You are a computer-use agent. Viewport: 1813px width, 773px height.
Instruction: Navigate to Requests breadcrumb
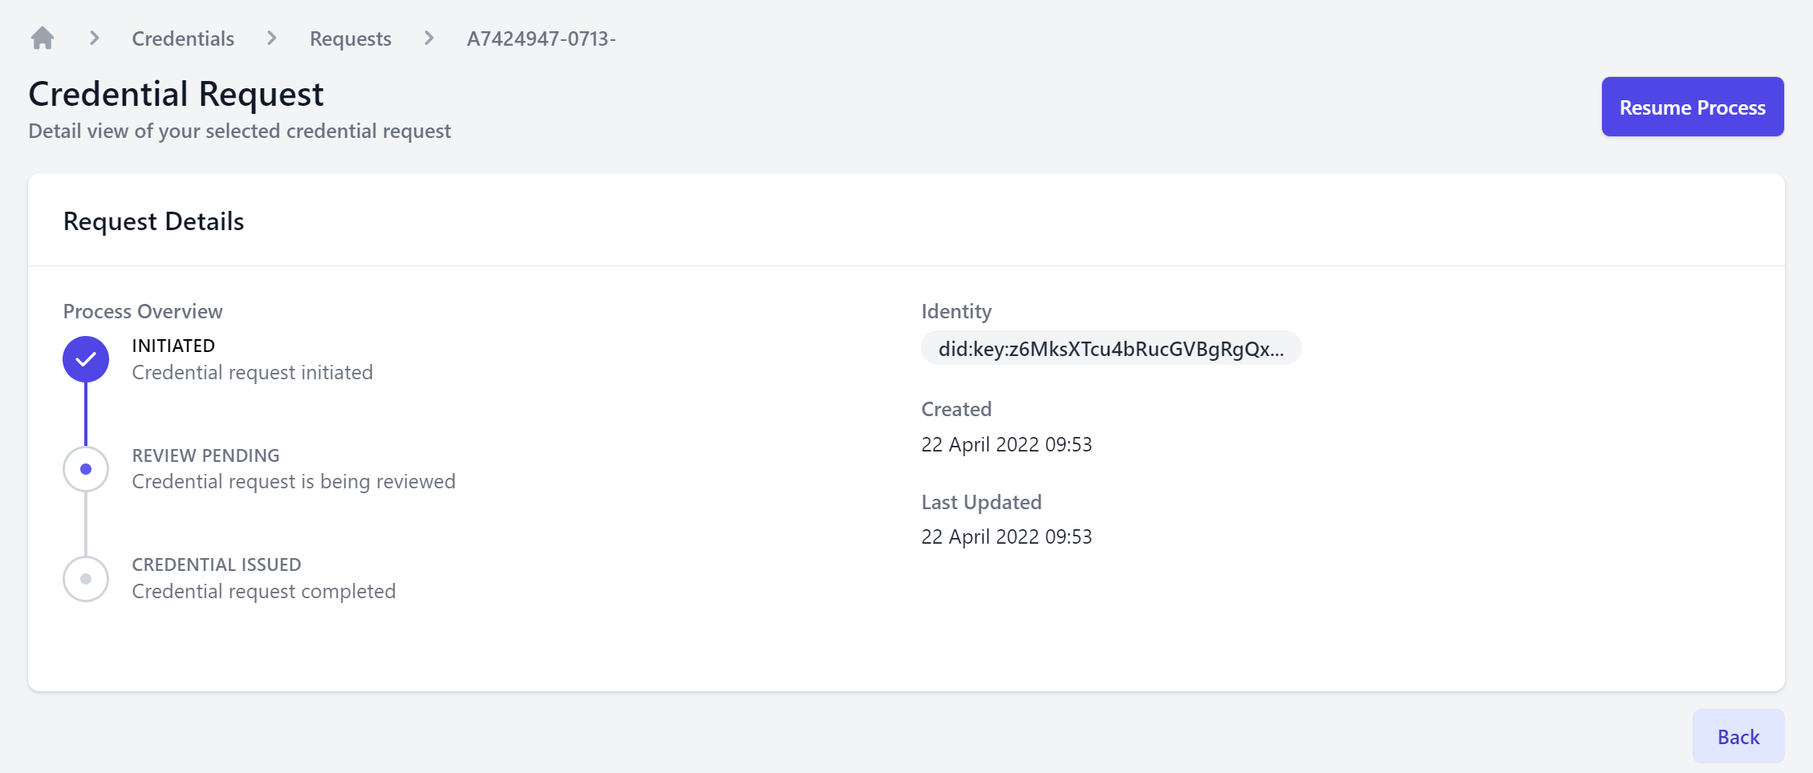tap(351, 38)
